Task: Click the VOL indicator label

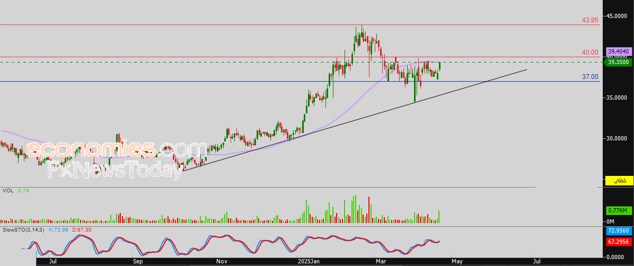Action: 7,190
